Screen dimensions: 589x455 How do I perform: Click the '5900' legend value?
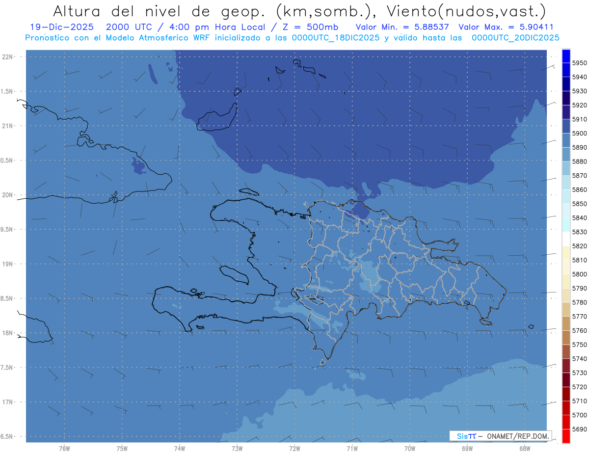[x=579, y=133]
